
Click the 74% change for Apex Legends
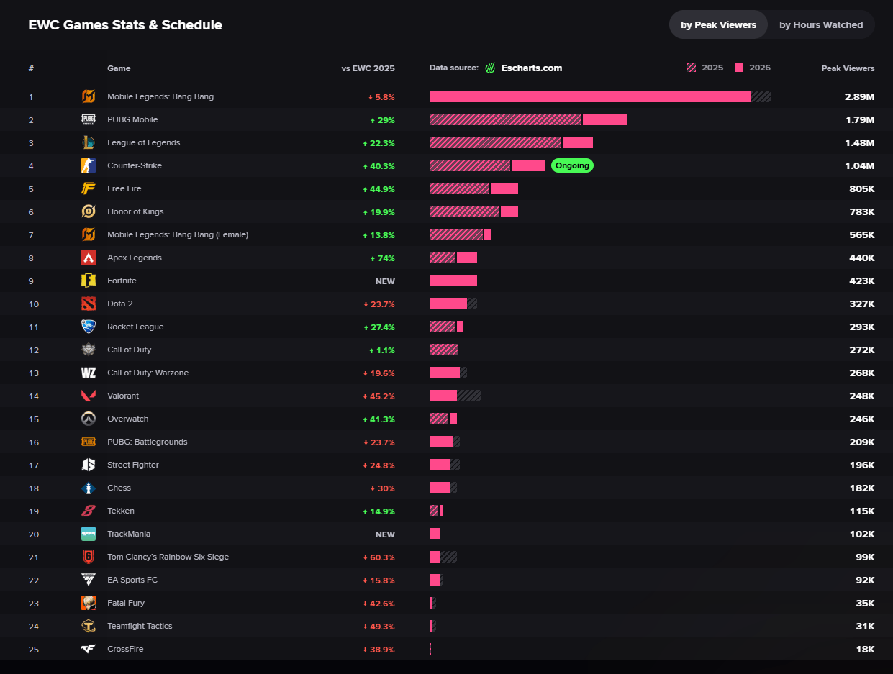(382, 258)
